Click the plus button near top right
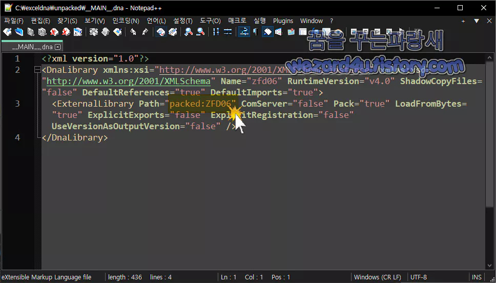This screenshot has width=496, height=283. (x=463, y=21)
